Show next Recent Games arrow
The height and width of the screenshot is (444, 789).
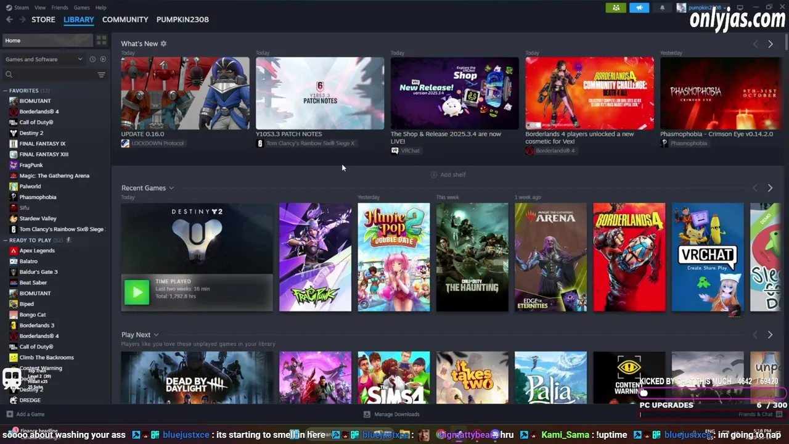pyautogui.click(x=770, y=188)
